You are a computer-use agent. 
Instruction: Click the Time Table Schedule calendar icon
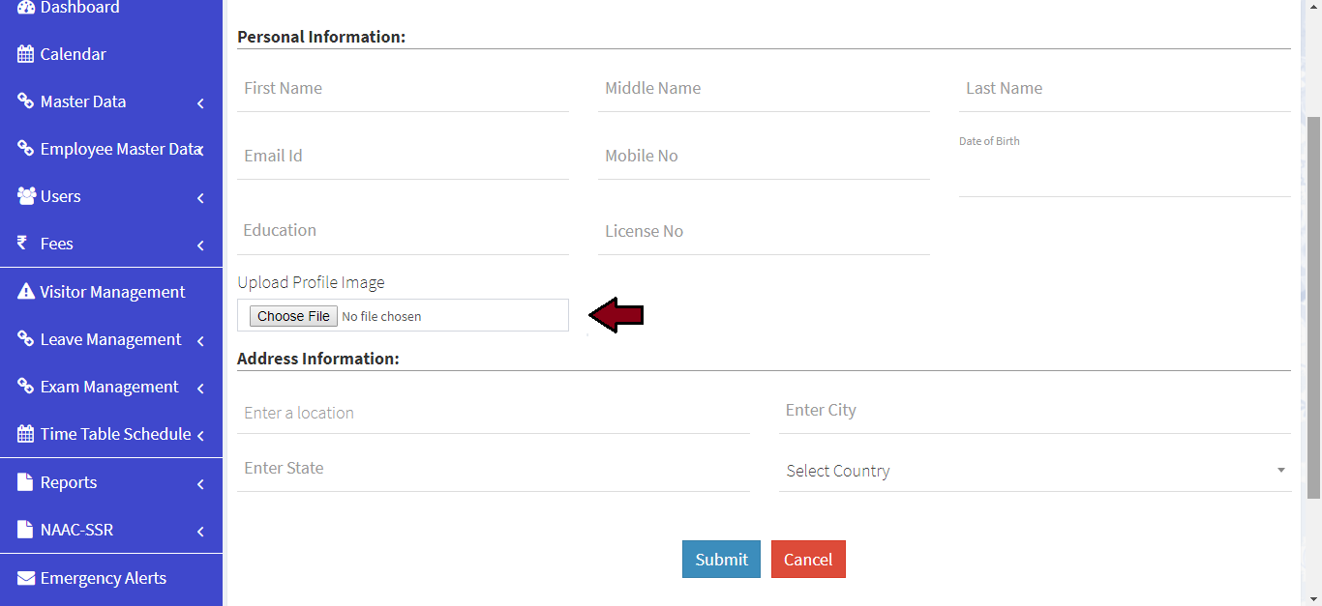pos(26,434)
